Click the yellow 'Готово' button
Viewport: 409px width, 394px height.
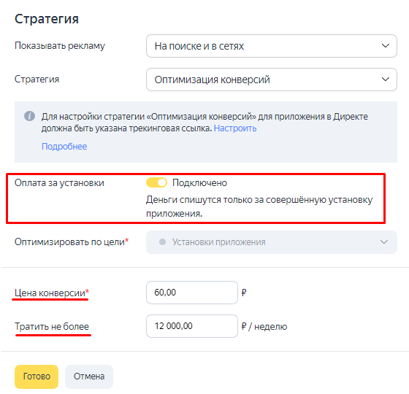pyautogui.click(x=37, y=376)
